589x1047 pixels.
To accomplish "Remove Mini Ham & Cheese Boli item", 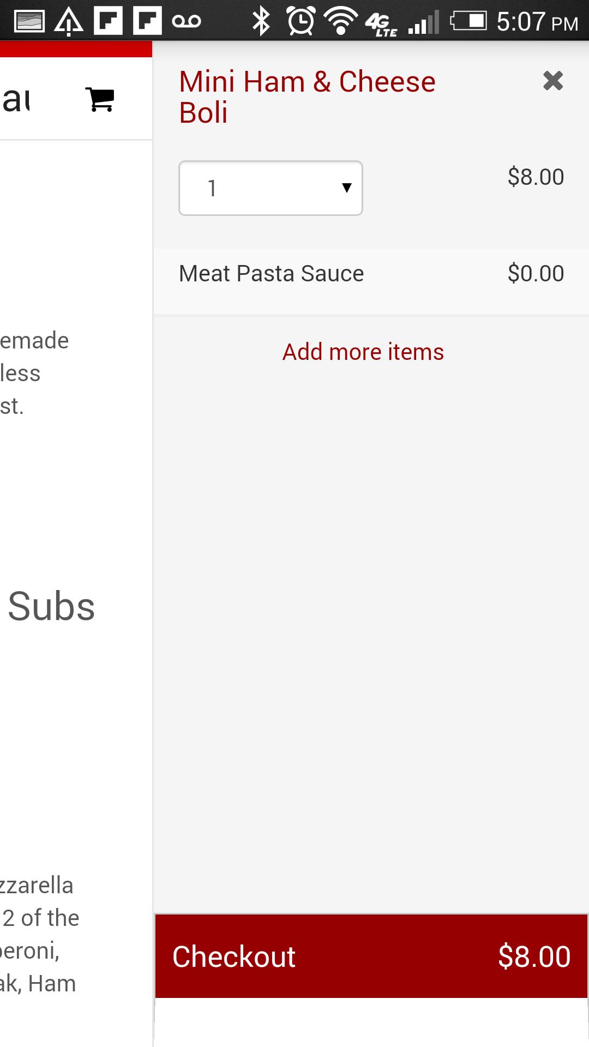I will [553, 81].
